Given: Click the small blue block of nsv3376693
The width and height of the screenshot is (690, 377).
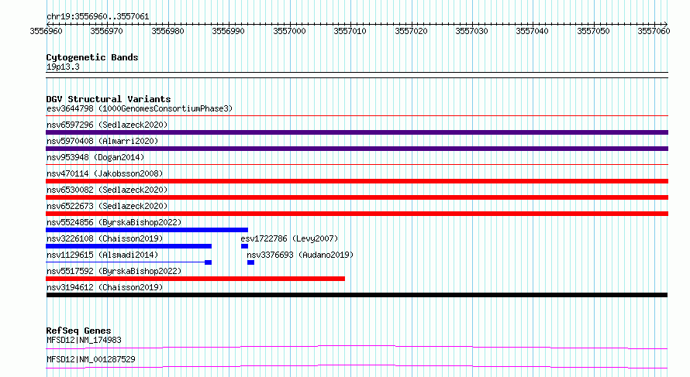Looking at the screenshot, I should click(x=251, y=262).
